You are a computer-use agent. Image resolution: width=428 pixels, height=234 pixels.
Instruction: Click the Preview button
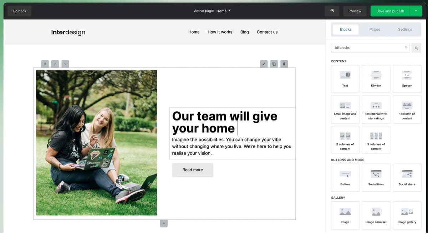(355, 11)
